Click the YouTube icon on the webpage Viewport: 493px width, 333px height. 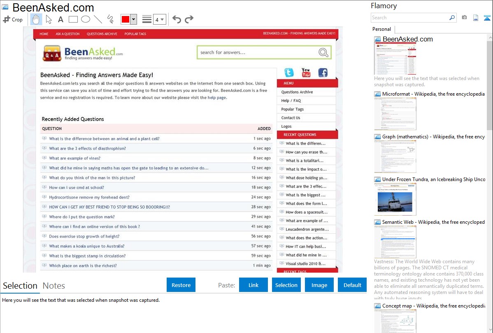tap(306, 73)
